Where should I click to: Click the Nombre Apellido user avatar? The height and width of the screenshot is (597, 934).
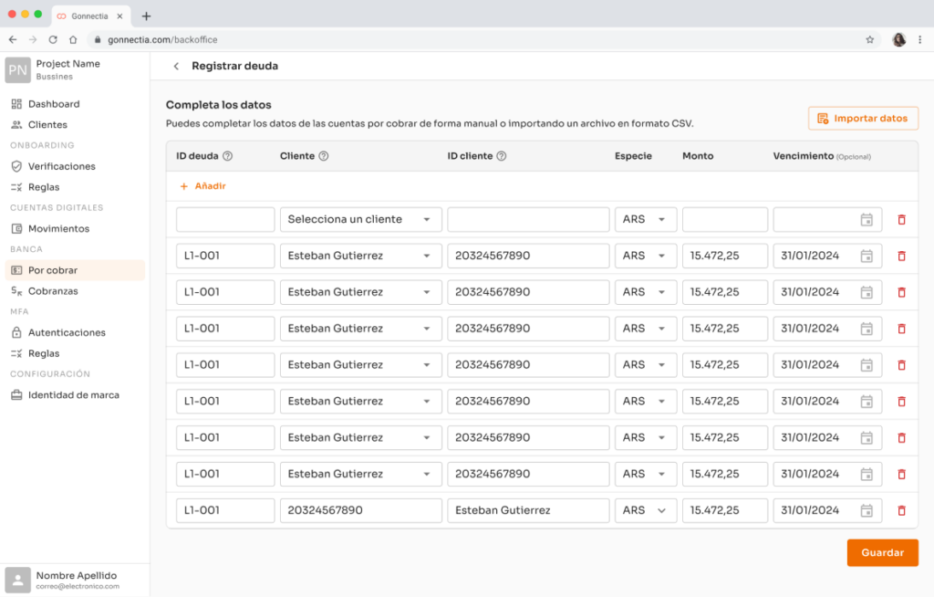pos(18,580)
